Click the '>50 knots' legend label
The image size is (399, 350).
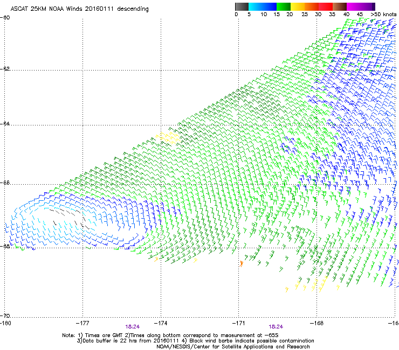(x=383, y=15)
